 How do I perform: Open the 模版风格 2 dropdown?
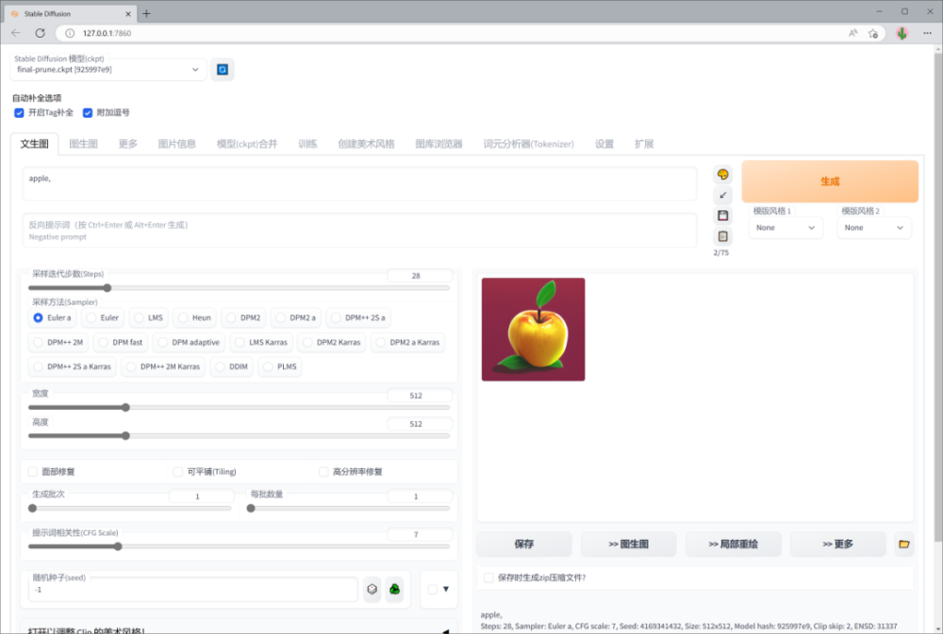874,228
